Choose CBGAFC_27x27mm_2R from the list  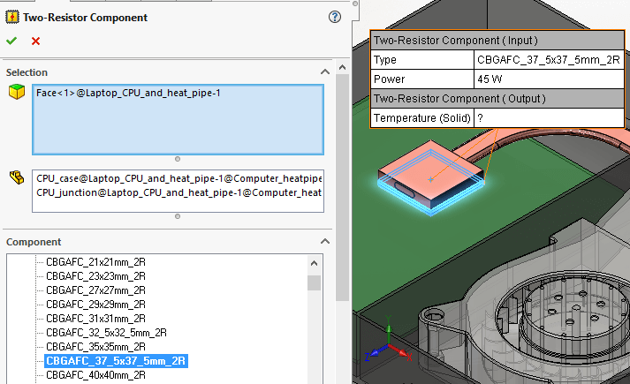pos(95,290)
